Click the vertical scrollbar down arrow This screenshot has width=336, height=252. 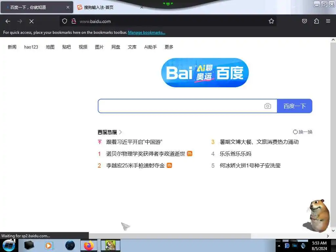(x=333, y=231)
